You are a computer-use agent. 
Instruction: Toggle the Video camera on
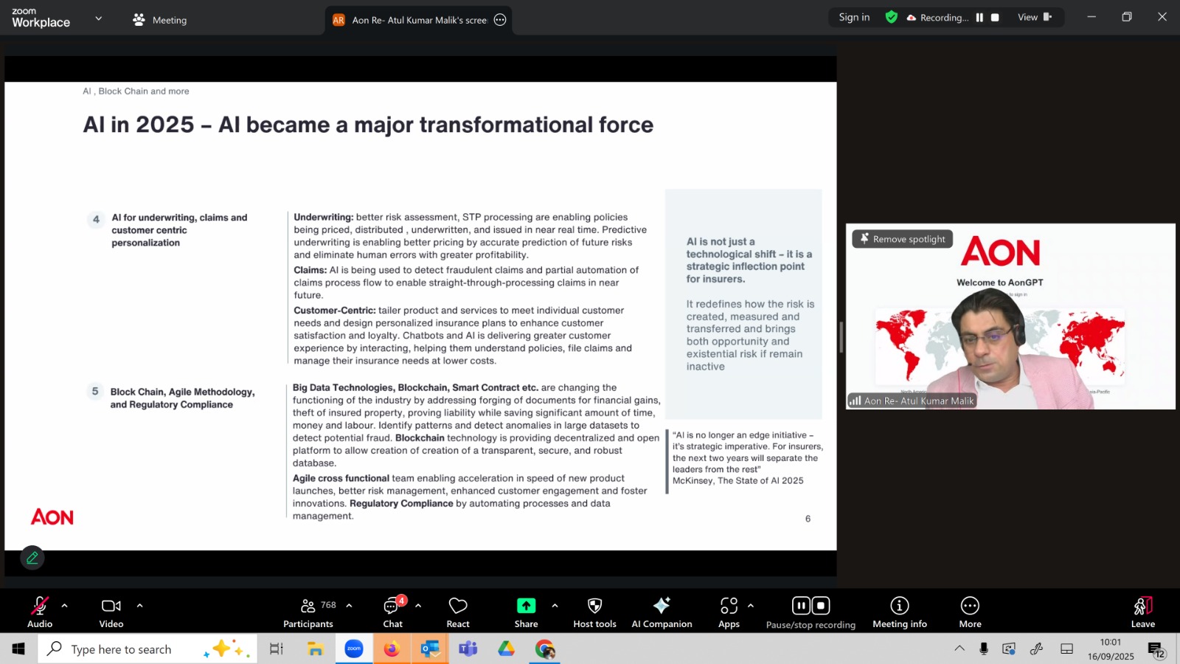coord(111,612)
